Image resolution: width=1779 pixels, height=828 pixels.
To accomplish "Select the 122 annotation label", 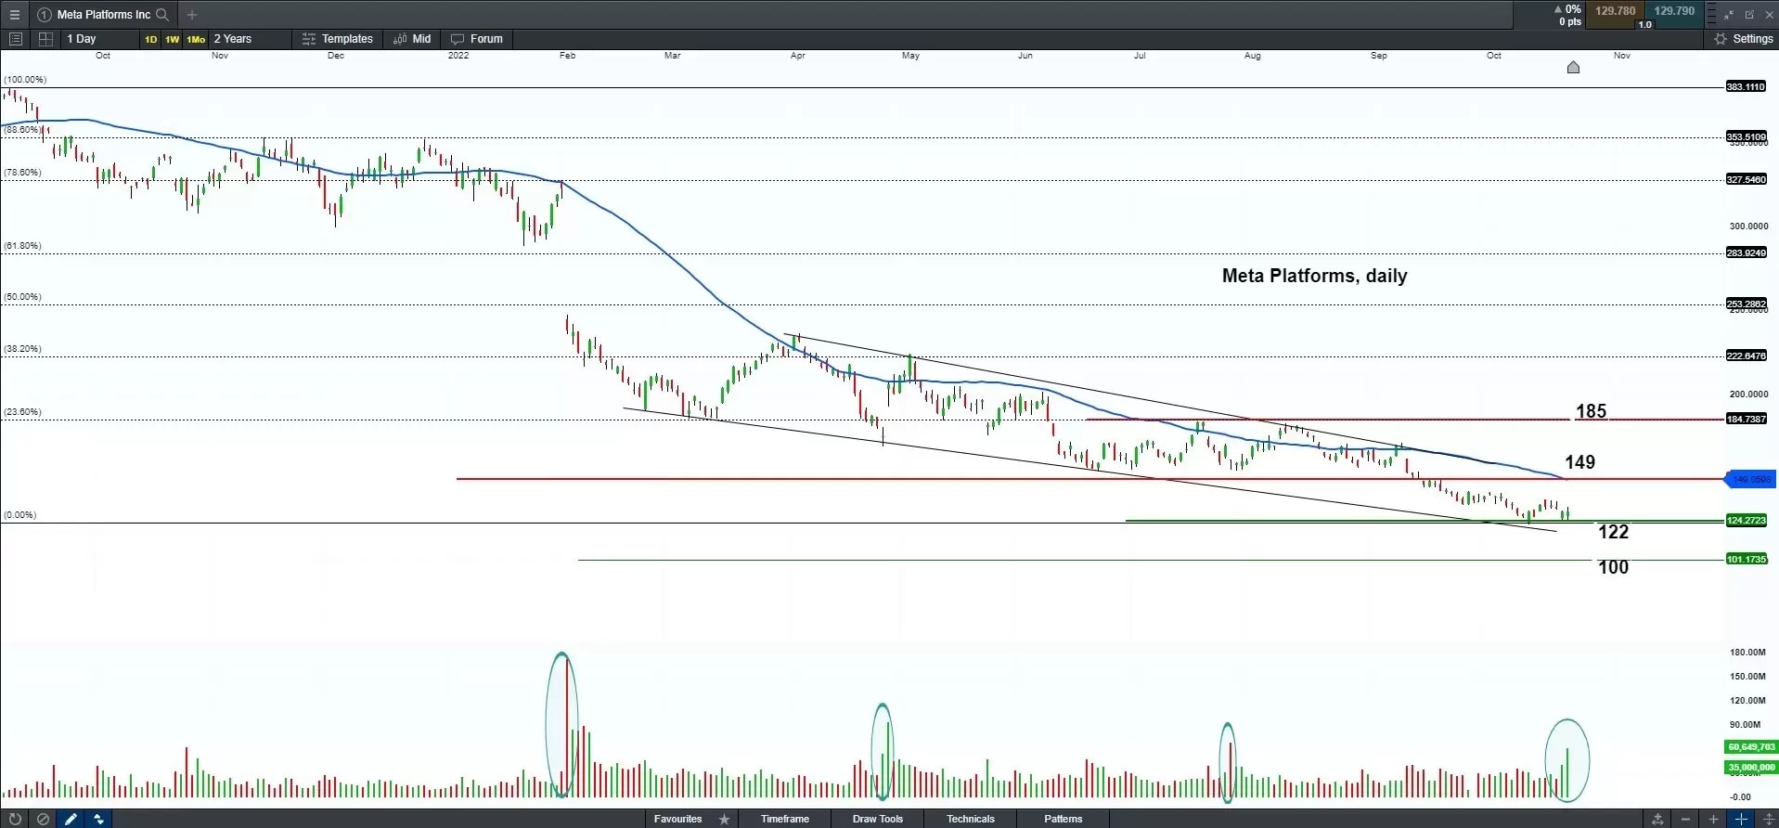I will tap(1613, 532).
